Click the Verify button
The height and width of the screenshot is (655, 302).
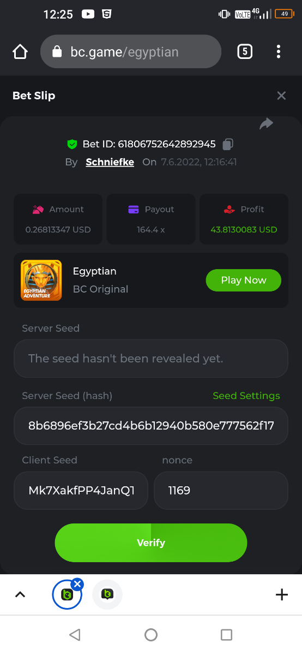(151, 543)
